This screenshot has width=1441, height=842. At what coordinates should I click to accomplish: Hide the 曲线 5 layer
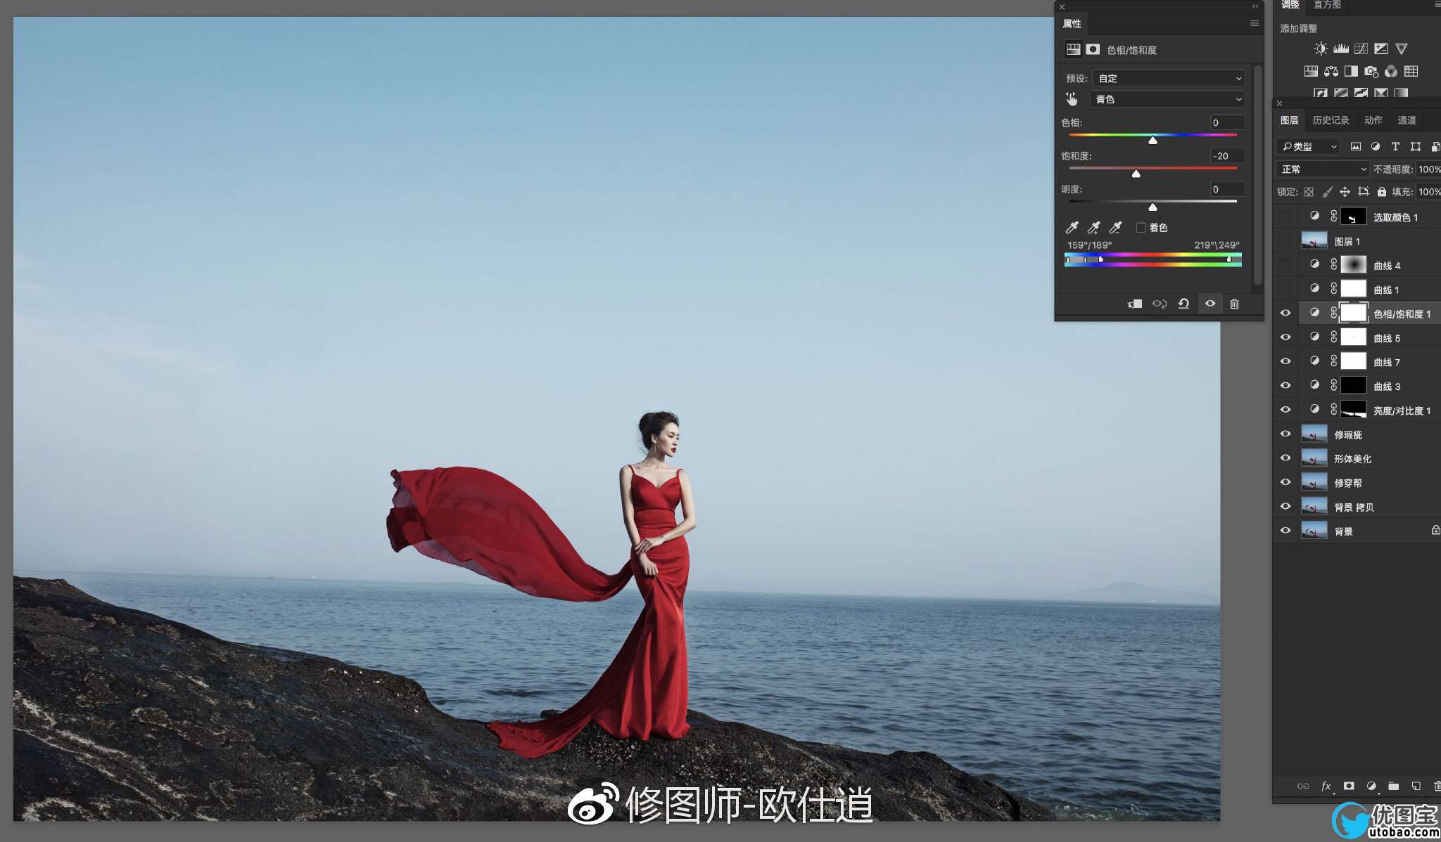1286,337
